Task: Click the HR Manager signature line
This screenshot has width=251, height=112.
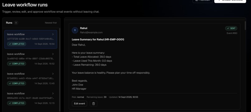Action: point(79,89)
